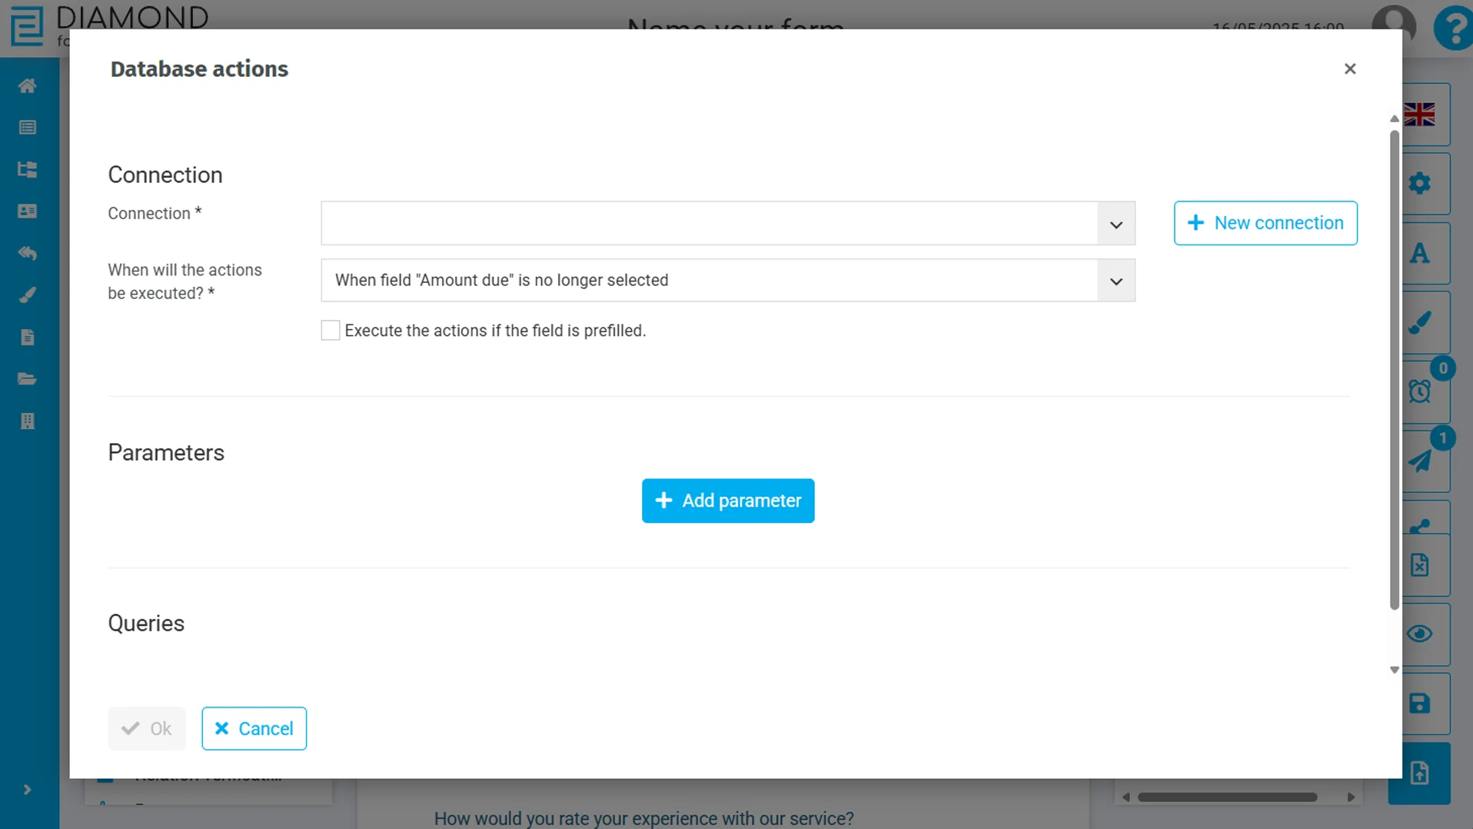Viewport: 1473px width, 829px height.
Task: Click the home icon in left sidebar
Action: 28,86
